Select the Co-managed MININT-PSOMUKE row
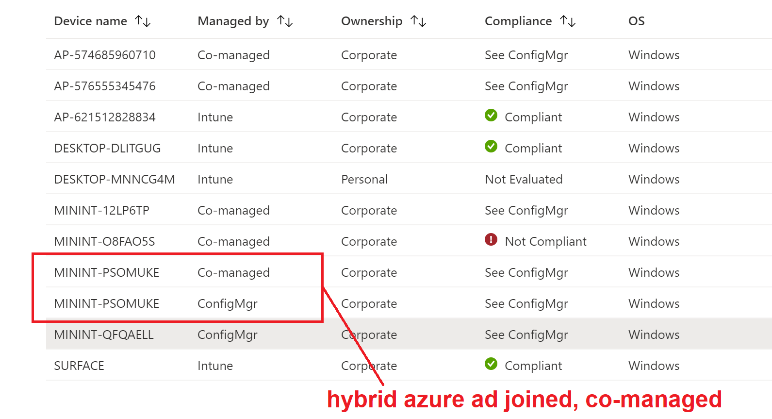 [409, 272]
